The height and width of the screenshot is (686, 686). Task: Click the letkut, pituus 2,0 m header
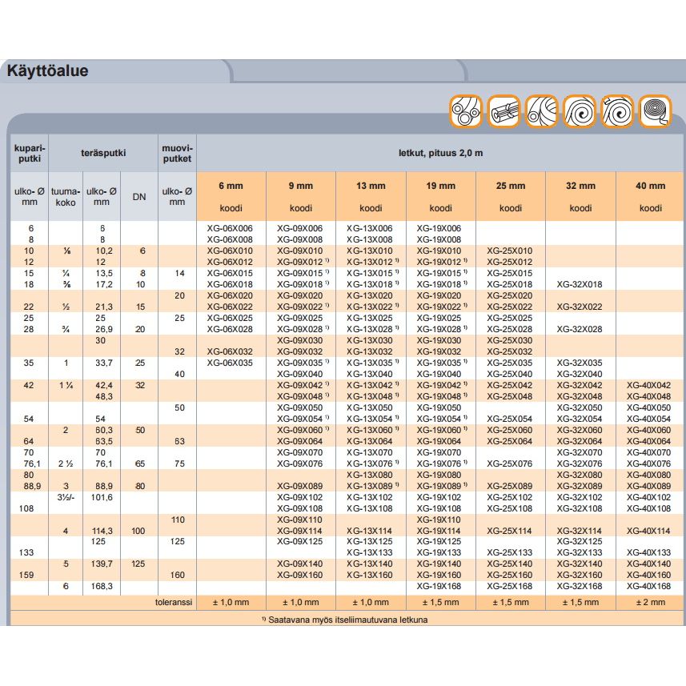pyautogui.click(x=440, y=152)
